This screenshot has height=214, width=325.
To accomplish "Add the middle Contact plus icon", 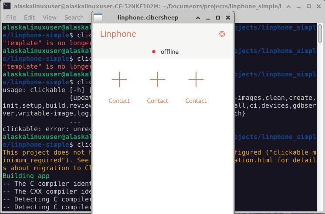I will click(158, 79).
